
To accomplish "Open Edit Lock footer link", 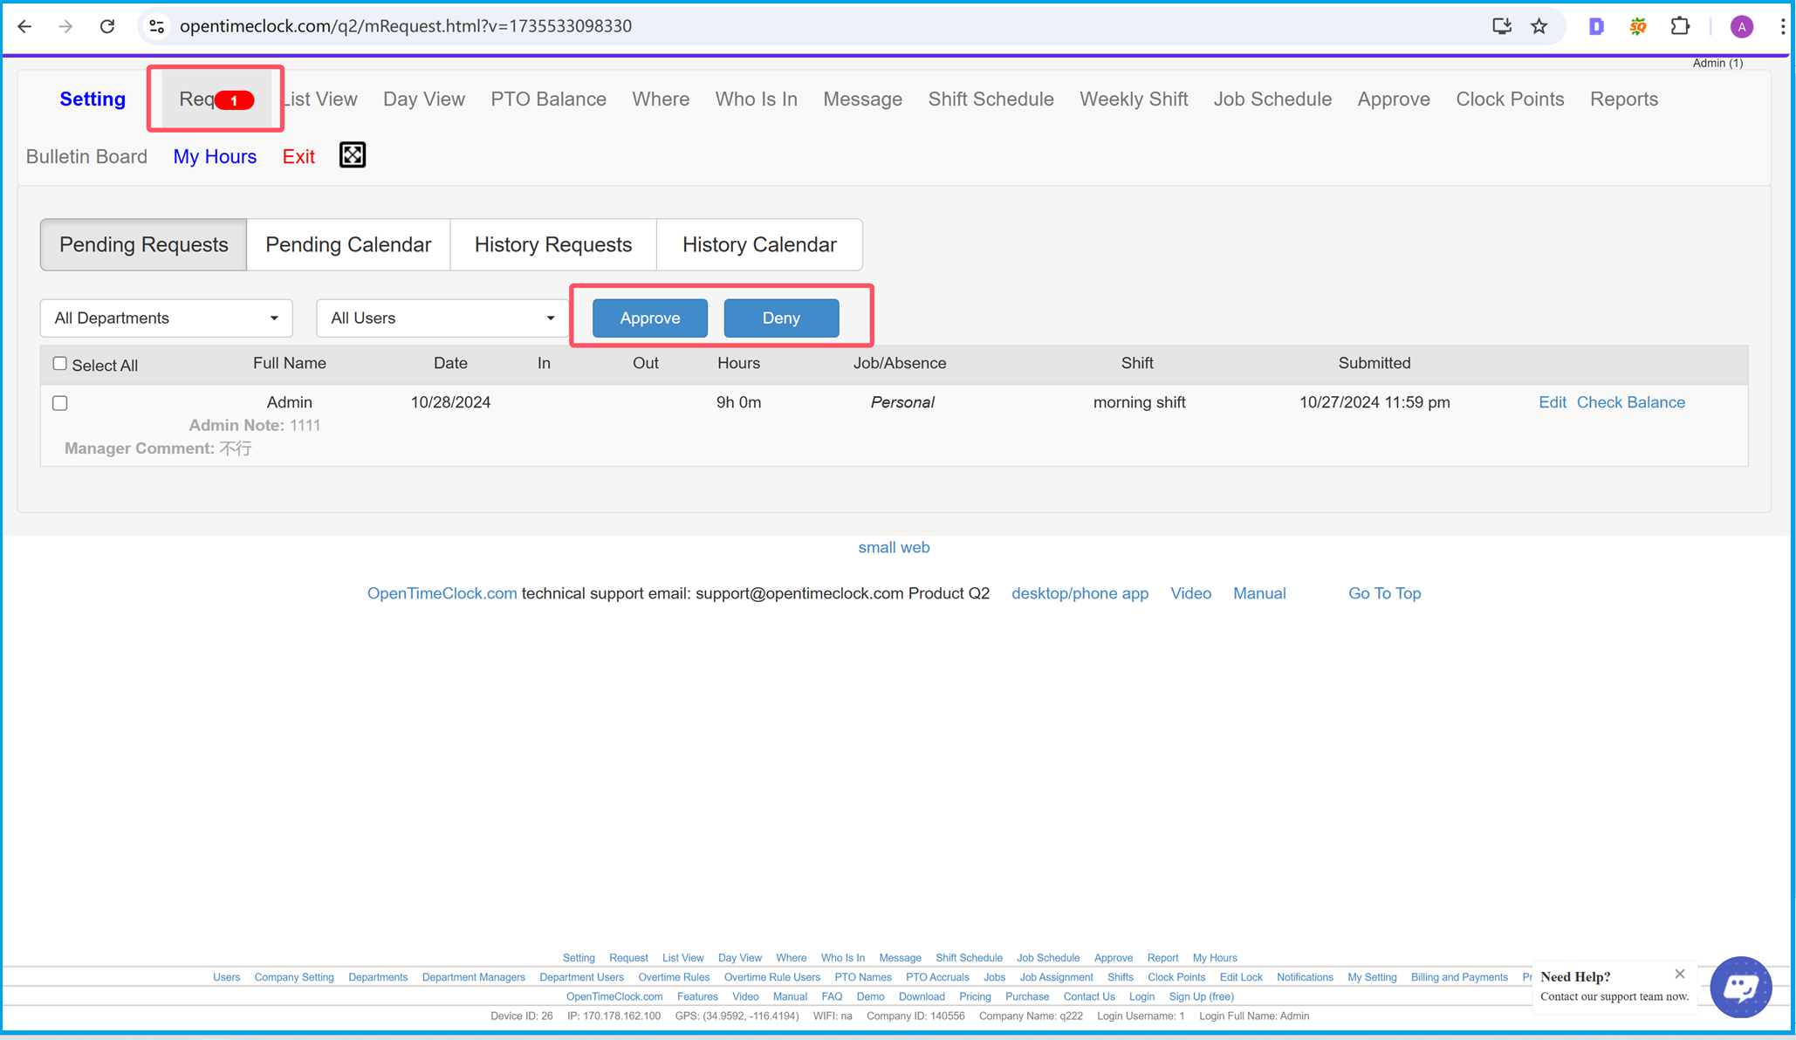I will click(1241, 977).
